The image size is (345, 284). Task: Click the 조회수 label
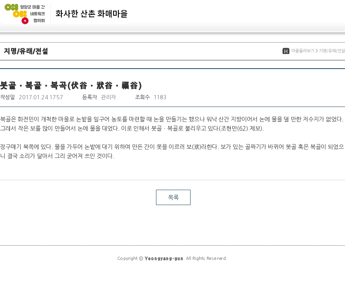tap(142, 97)
